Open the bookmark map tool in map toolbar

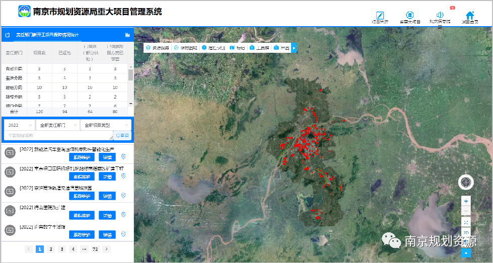tap(237, 48)
